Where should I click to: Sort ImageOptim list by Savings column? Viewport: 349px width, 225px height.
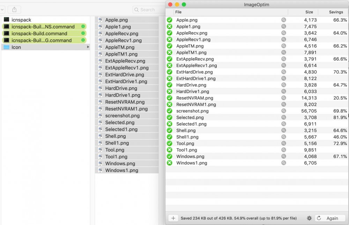(x=336, y=12)
